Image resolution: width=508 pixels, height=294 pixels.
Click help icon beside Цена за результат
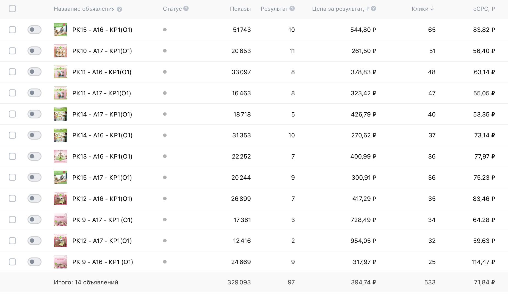pos(373,9)
